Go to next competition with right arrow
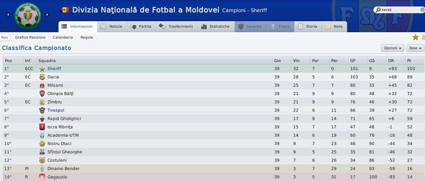This screenshot has height=181, width=425. tap(46, 14)
